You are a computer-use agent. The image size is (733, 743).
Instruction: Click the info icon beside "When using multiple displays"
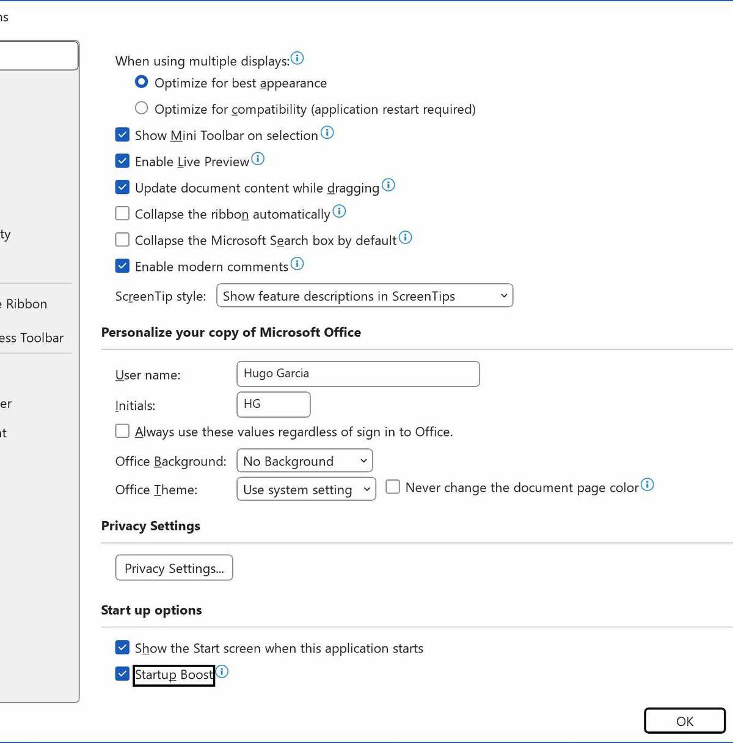click(x=297, y=59)
